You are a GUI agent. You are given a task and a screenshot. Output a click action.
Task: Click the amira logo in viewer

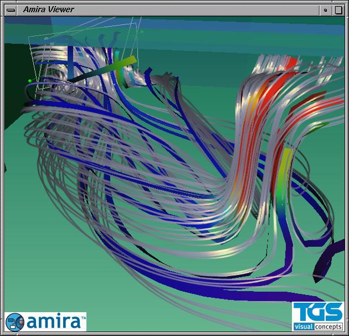coord(45,322)
